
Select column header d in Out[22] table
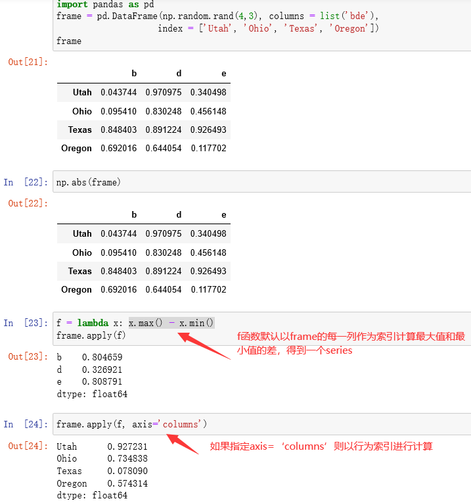point(179,214)
